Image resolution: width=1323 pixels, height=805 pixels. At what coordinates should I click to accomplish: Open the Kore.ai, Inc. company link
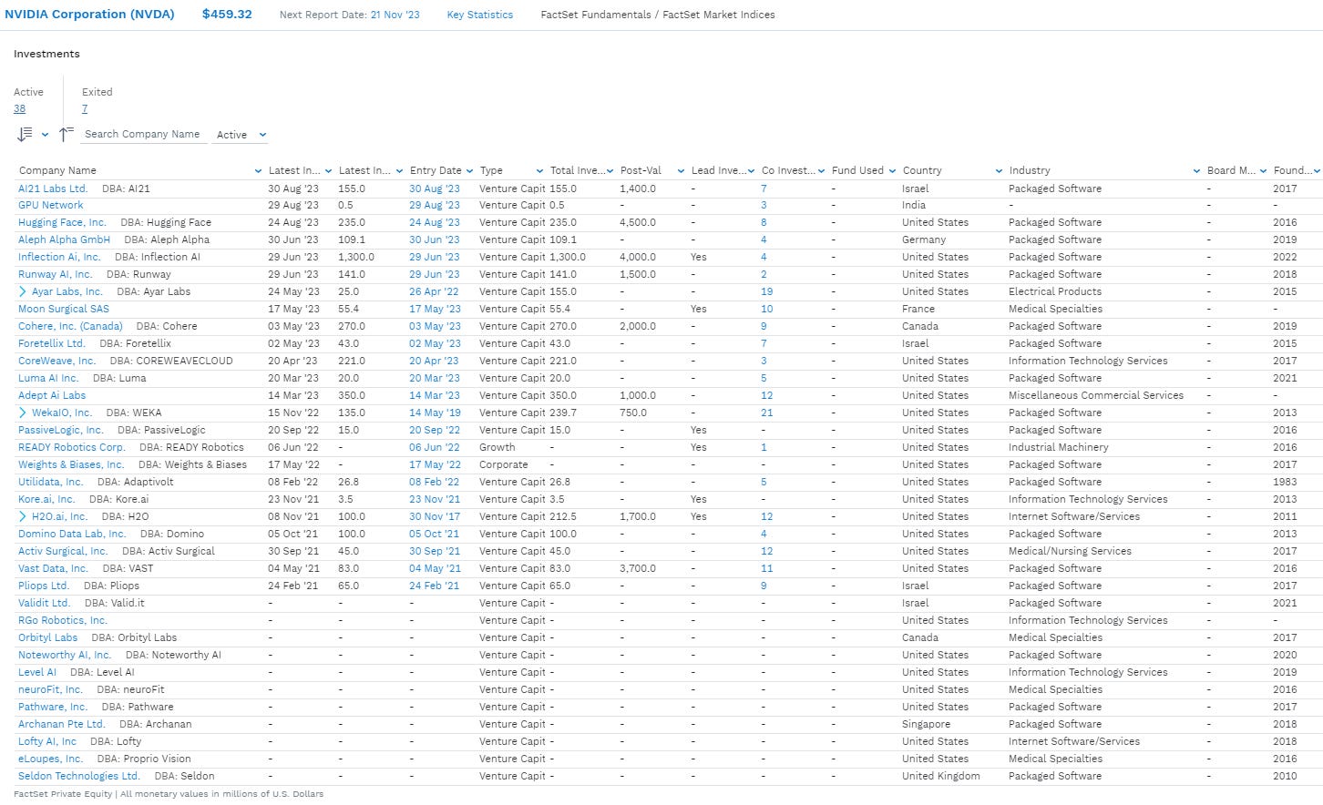pos(46,499)
